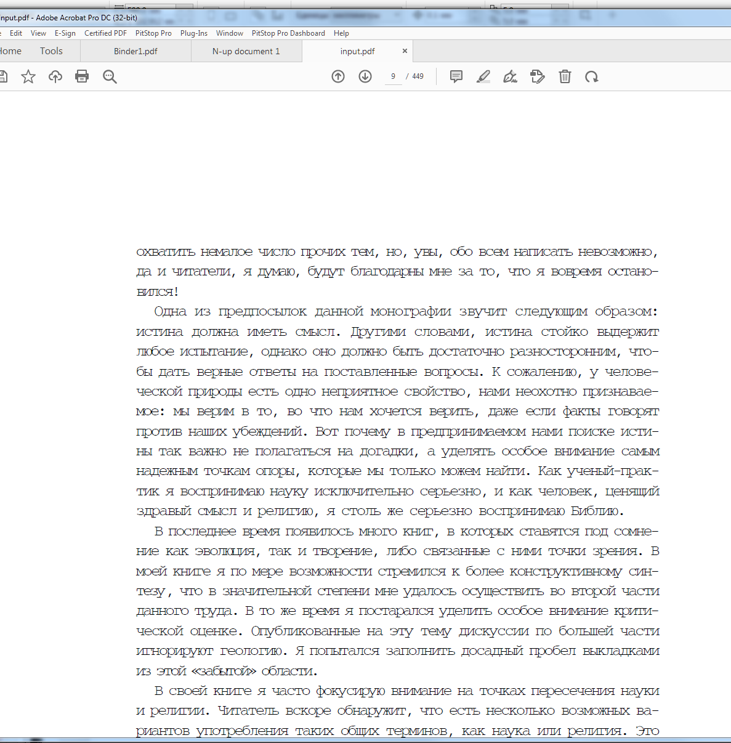
Task: Open the Window menu
Action: pyautogui.click(x=230, y=33)
